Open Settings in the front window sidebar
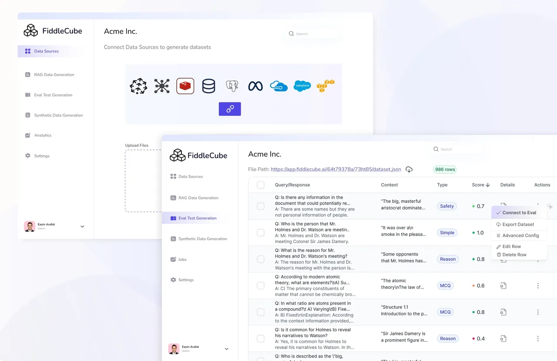 182,280
